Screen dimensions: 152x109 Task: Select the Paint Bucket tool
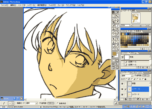point(117,32)
